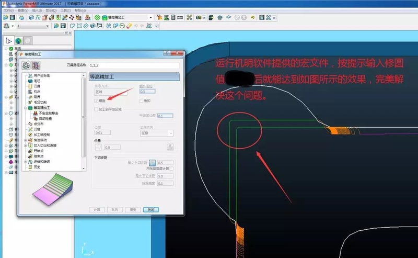Toggle the 螺旋 (spiral) checkbox
This screenshot has height=258, width=418.
coord(96,100)
